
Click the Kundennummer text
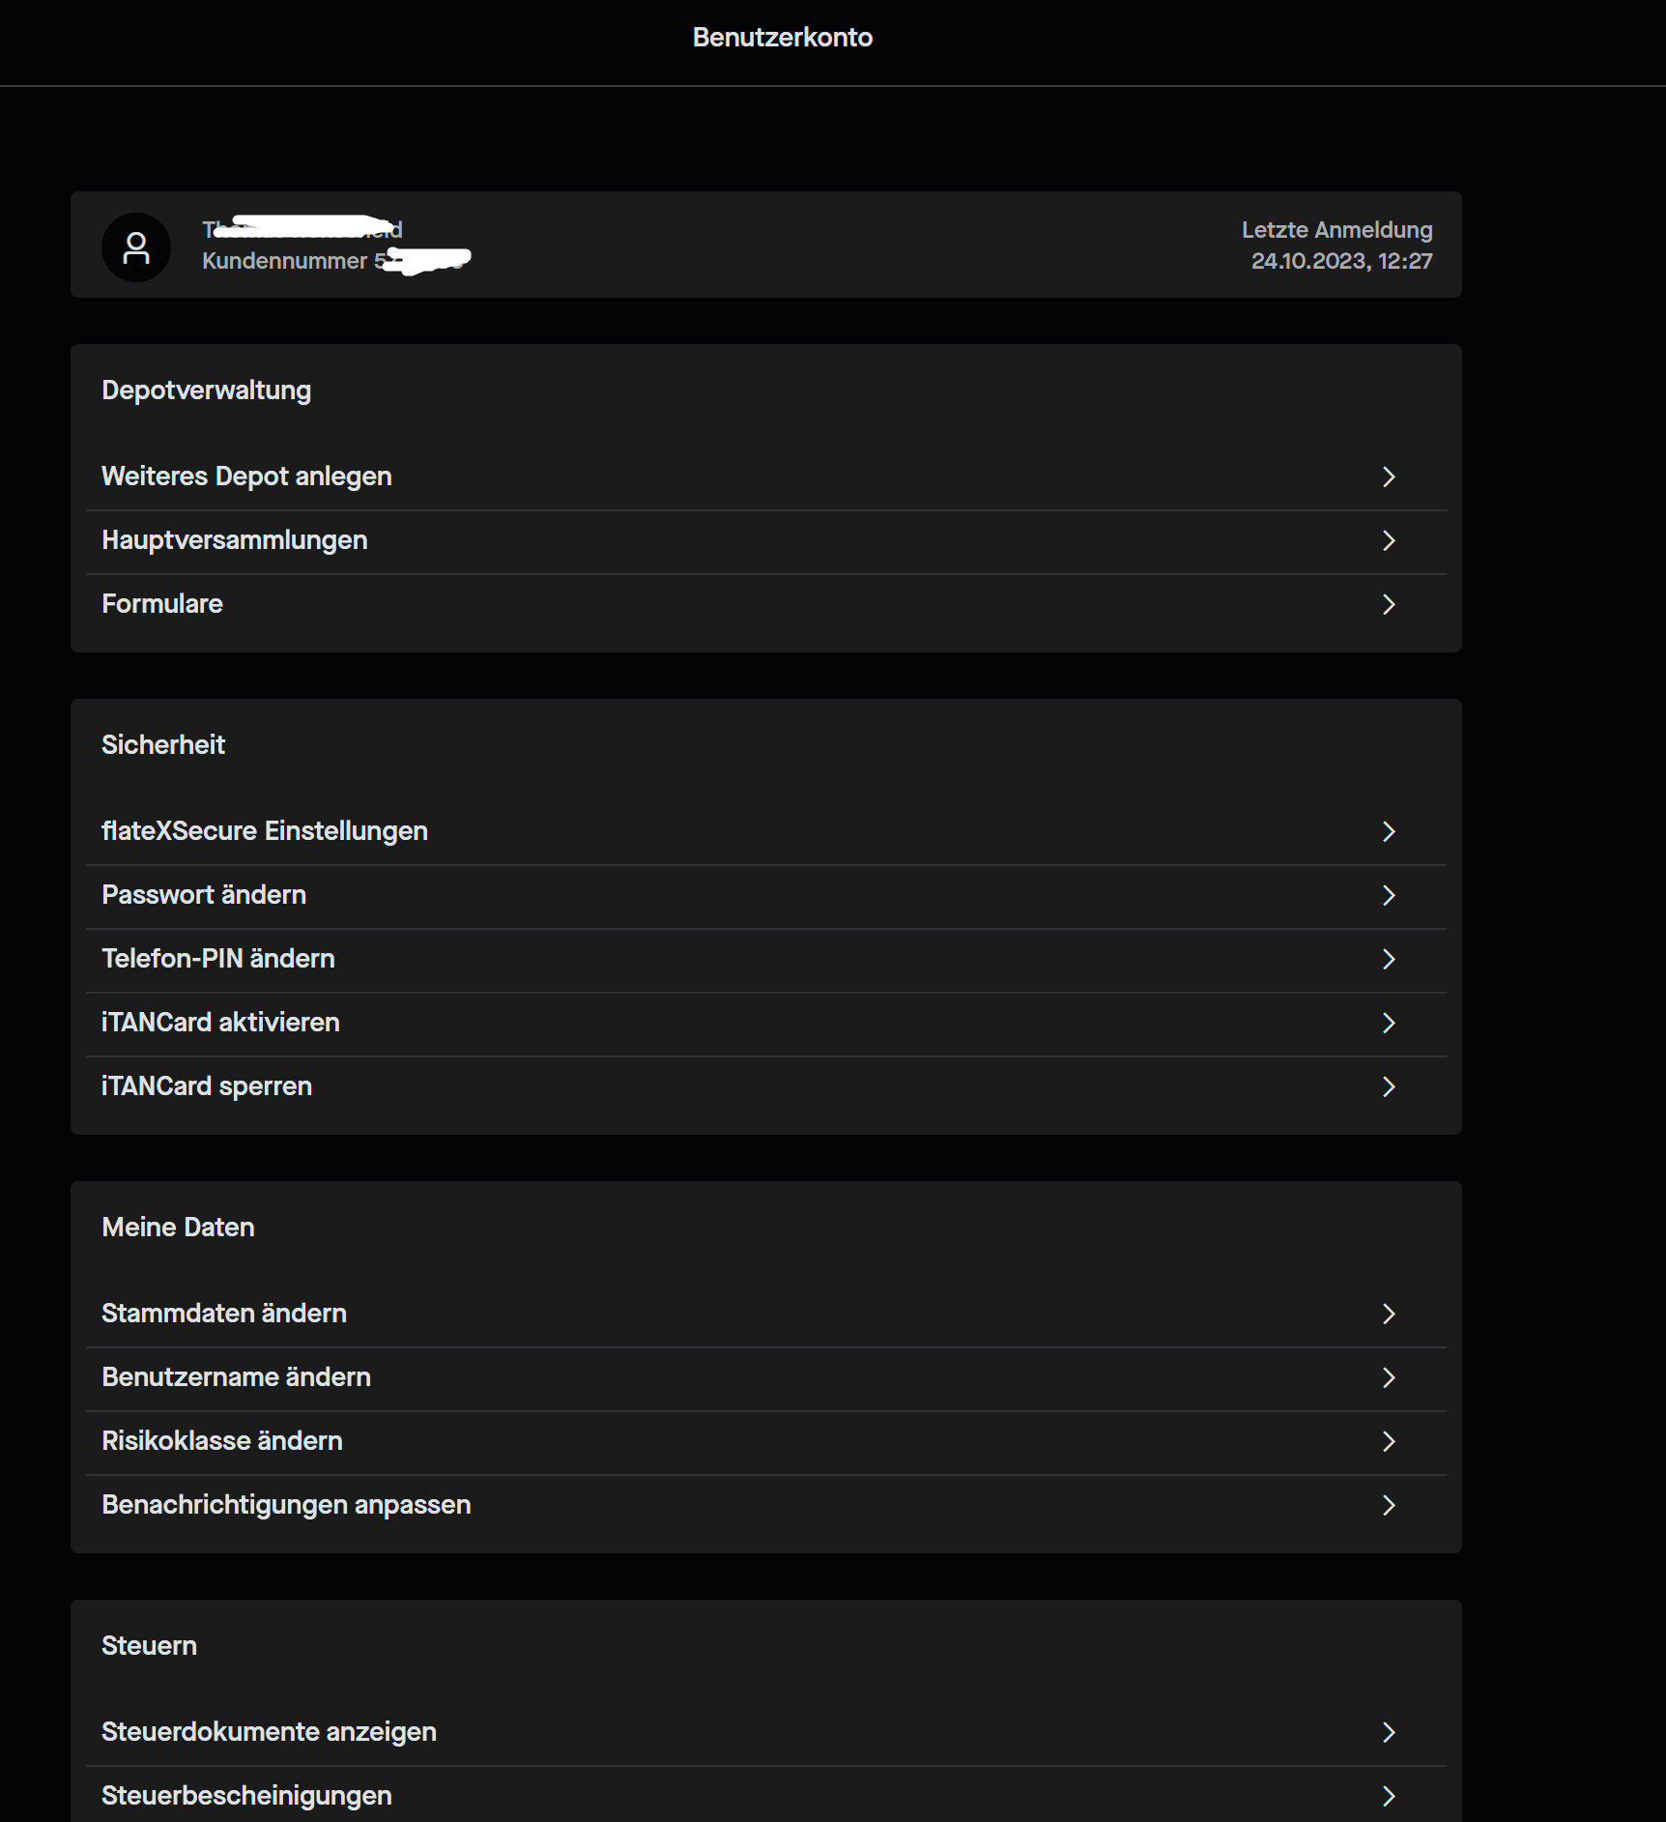click(284, 261)
